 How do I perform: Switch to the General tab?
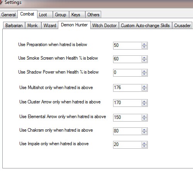click(8, 15)
